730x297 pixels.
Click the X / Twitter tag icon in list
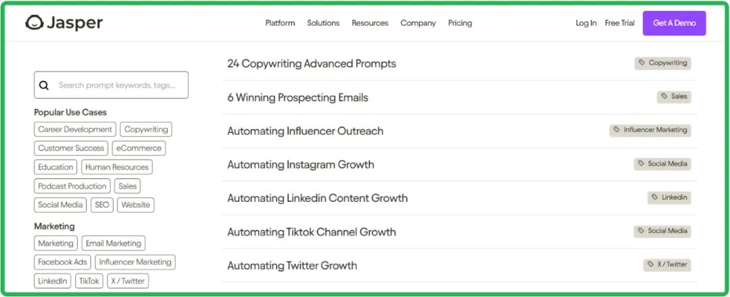tap(650, 265)
